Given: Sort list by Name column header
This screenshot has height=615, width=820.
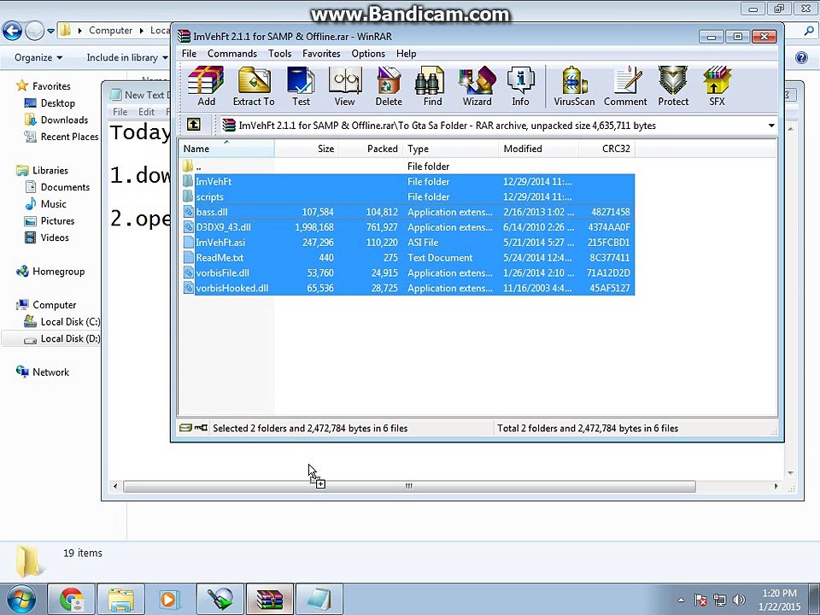Looking at the screenshot, I should 225,149.
